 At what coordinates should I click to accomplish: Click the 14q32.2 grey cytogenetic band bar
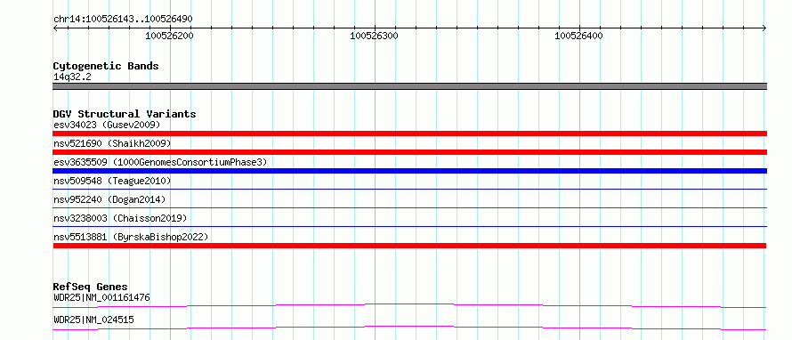(409, 86)
